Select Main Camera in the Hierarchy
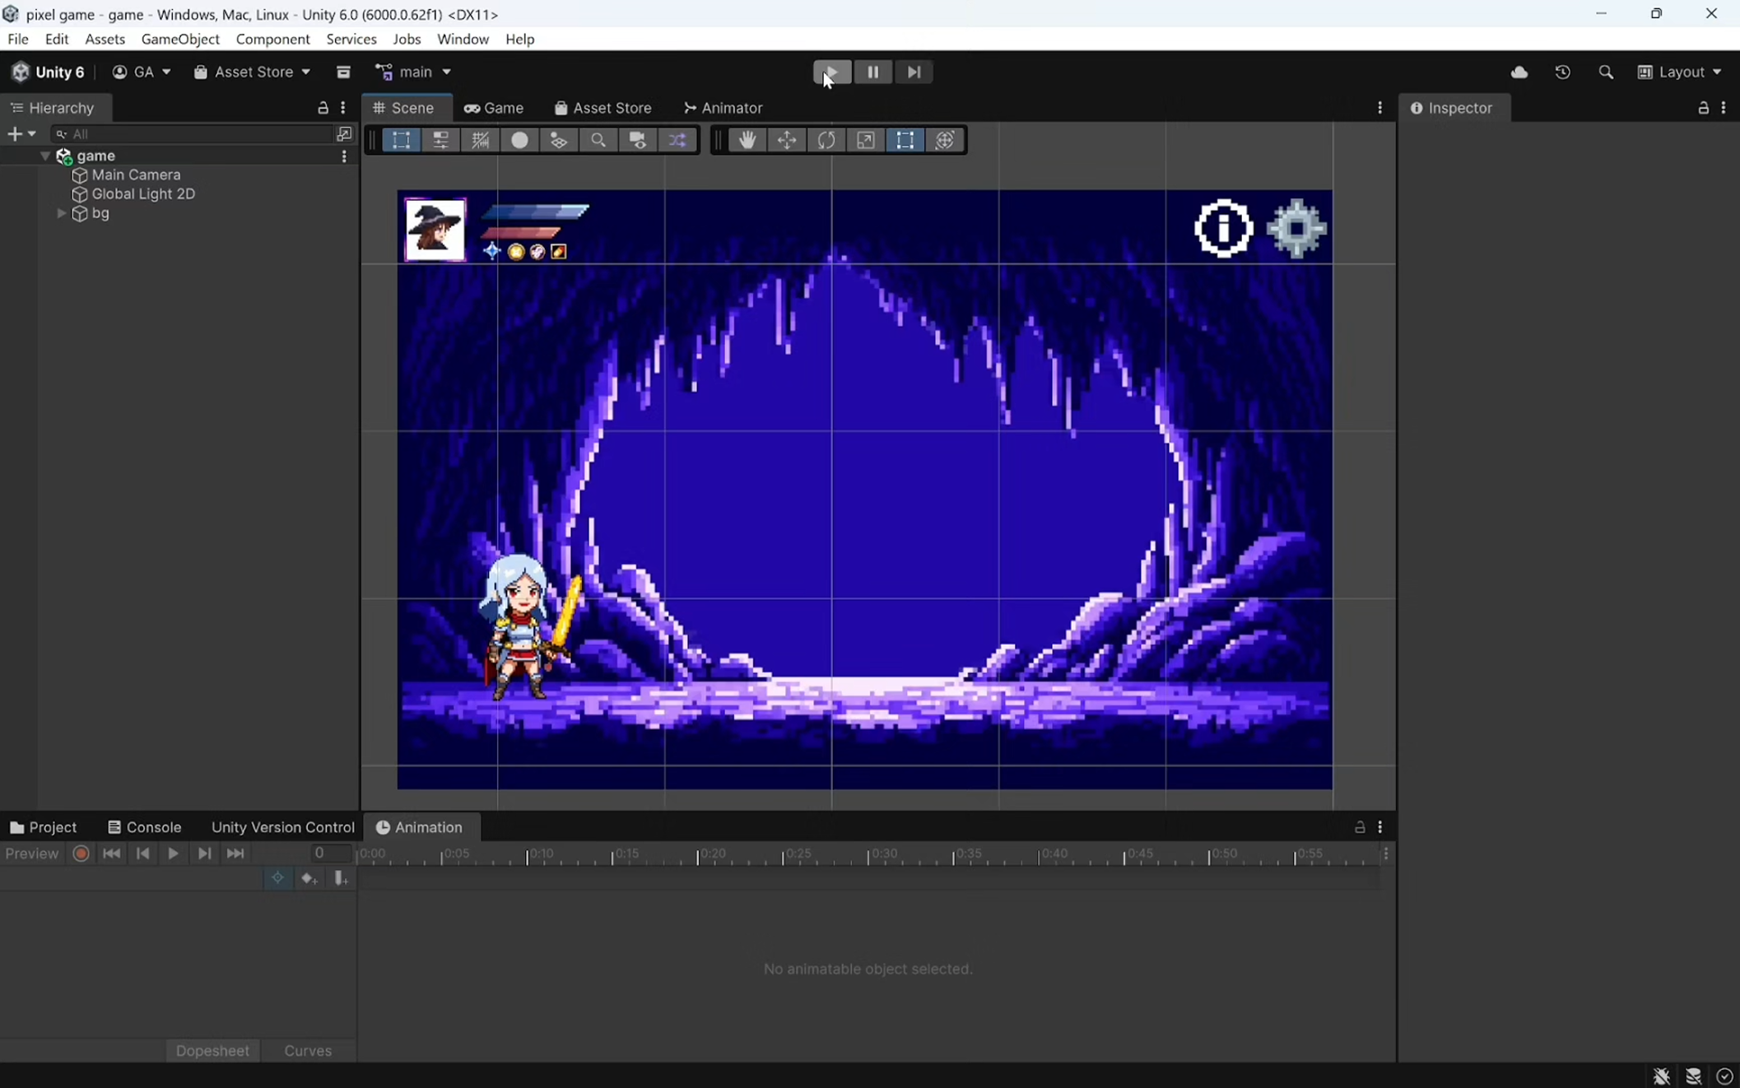The height and width of the screenshot is (1088, 1740). pyautogui.click(x=136, y=174)
